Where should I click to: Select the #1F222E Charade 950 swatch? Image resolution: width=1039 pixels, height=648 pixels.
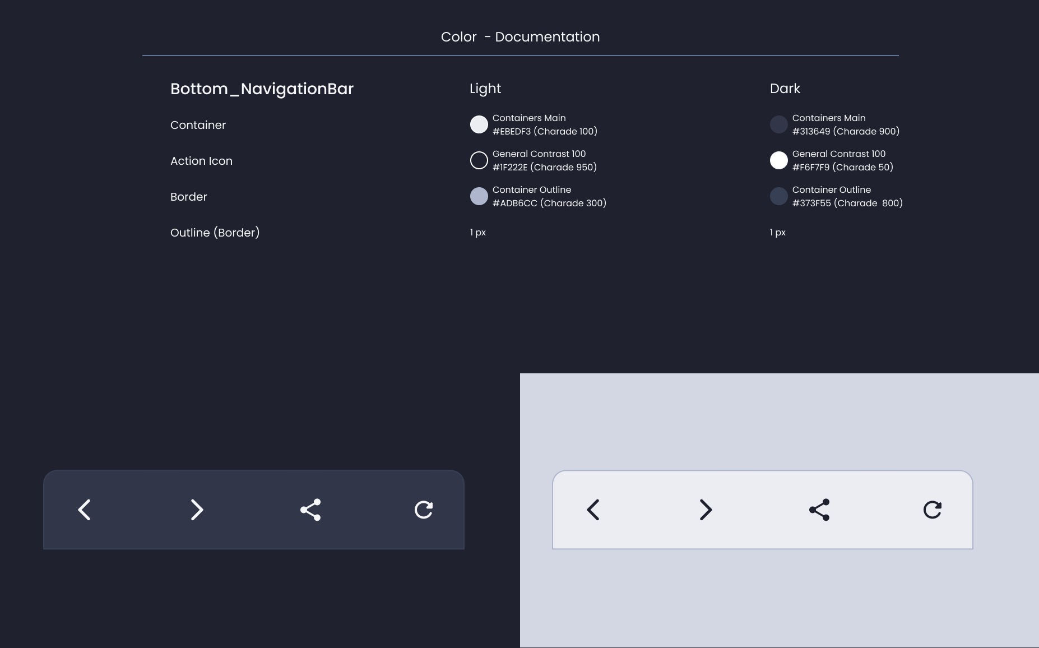point(479,160)
